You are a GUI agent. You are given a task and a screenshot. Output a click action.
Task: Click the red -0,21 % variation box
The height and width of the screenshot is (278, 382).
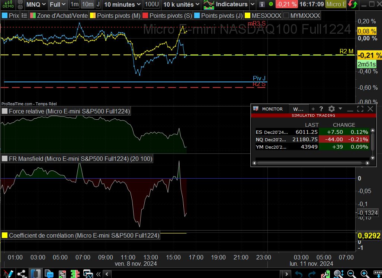[x=287, y=4]
